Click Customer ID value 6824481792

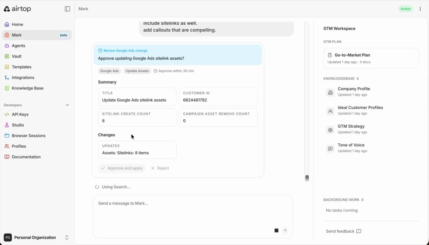coord(195,100)
